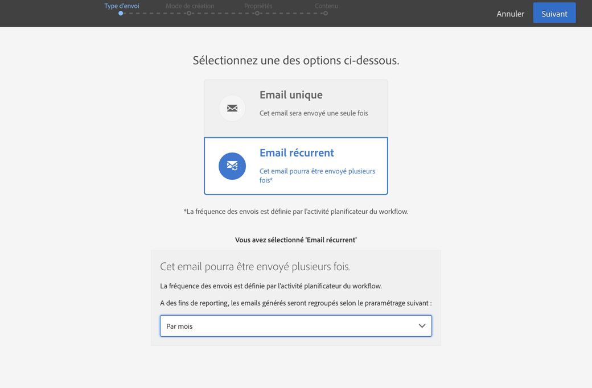Go to the Propriétés step
This screenshot has width=592, height=388.
(258, 6)
